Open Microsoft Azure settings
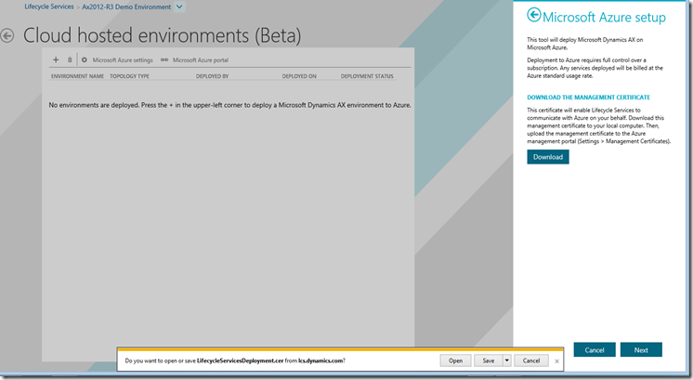 click(123, 60)
